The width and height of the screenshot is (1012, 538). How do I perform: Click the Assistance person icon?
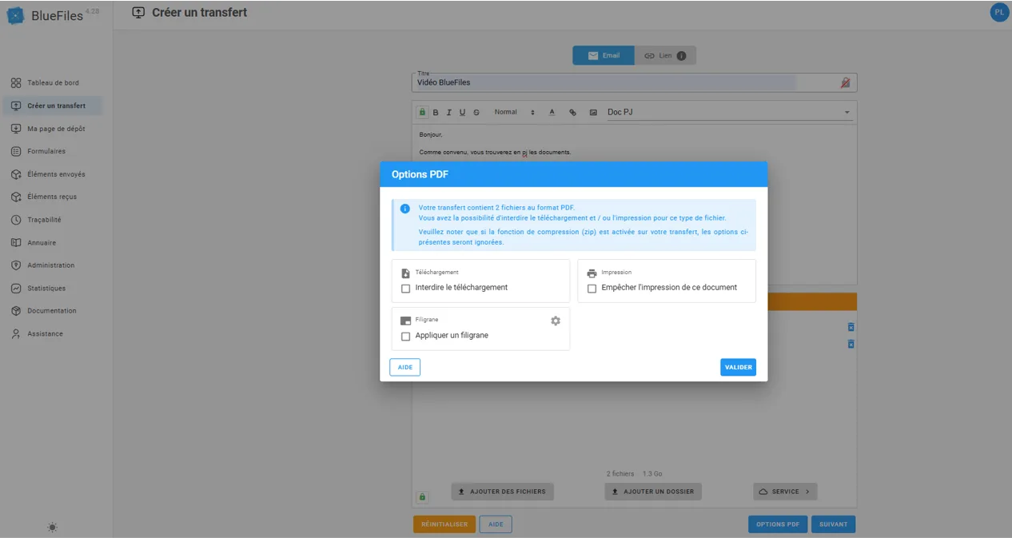(x=16, y=334)
